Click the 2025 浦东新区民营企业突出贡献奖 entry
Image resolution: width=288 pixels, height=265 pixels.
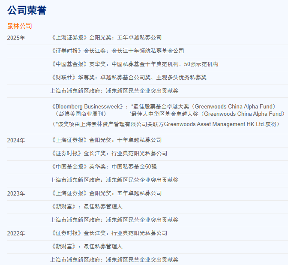(114, 91)
